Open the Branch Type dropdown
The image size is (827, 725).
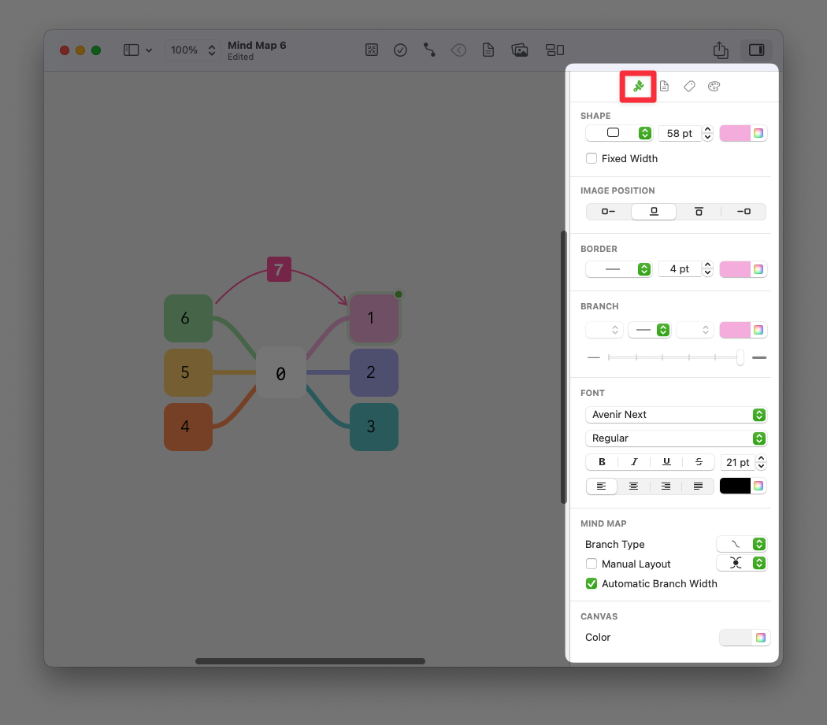pyautogui.click(x=741, y=544)
